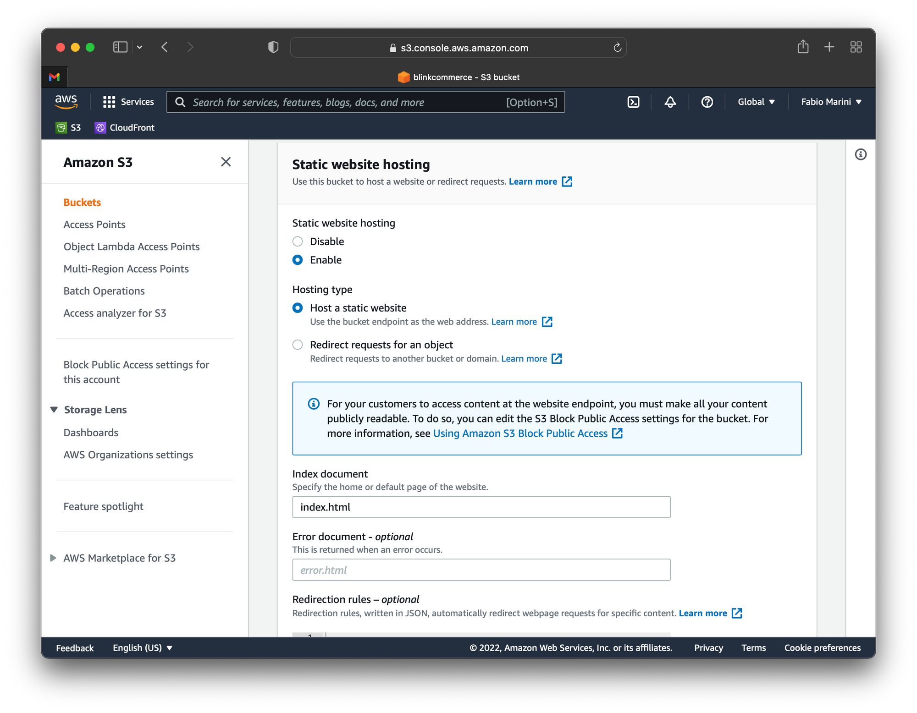Click the help question mark icon
The height and width of the screenshot is (713, 917).
click(707, 102)
